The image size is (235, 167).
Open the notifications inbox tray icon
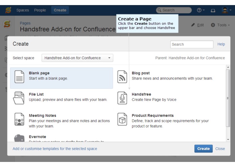213,10
